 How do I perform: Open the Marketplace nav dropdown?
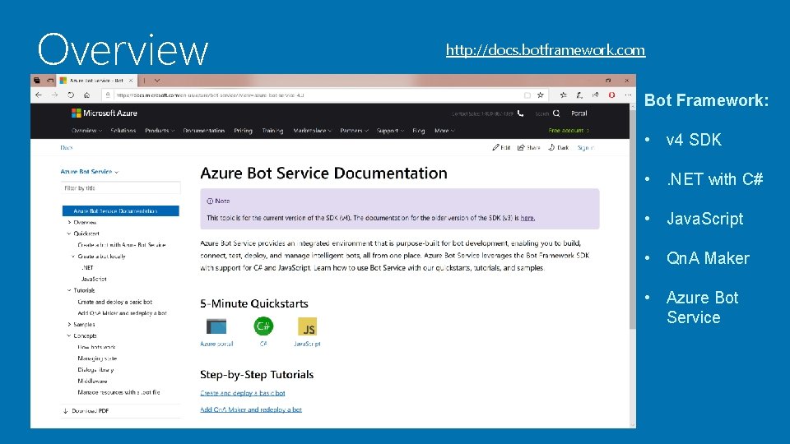point(313,131)
